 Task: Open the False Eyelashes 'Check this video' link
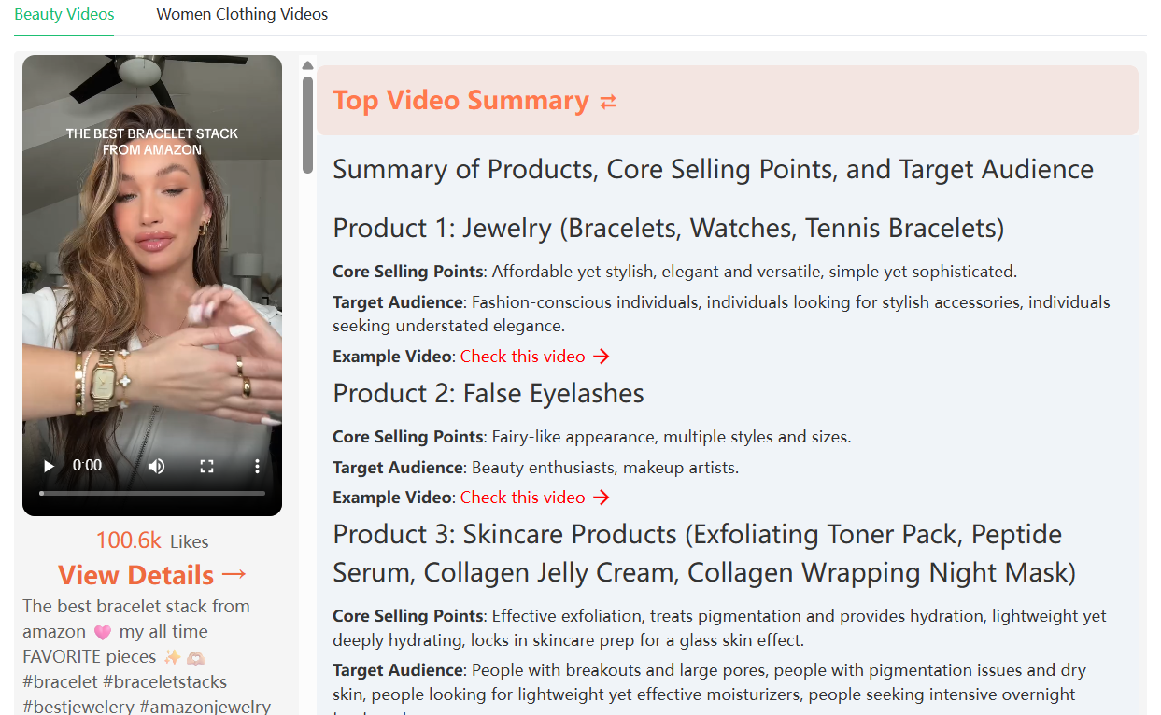(522, 498)
